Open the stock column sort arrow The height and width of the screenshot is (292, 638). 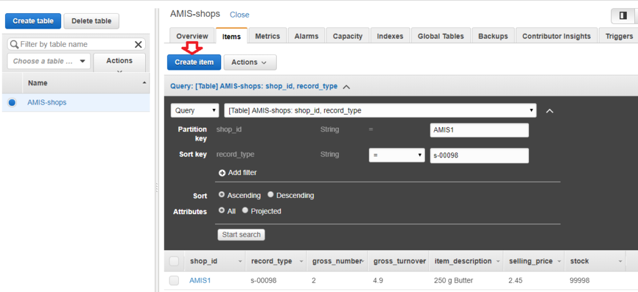click(x=620, y=261)
